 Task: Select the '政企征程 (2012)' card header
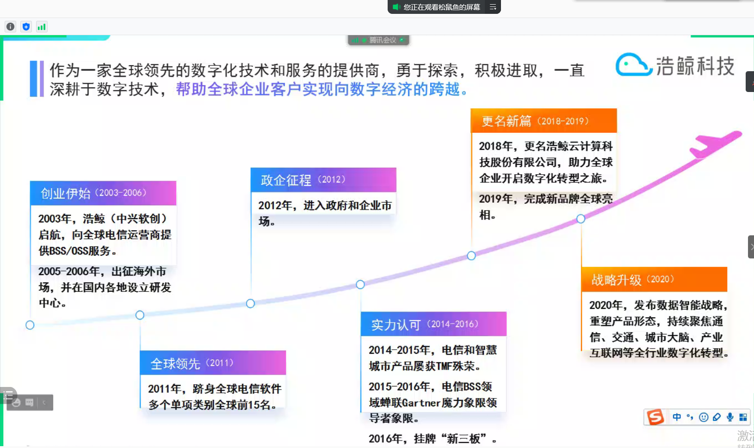[323, 180]
